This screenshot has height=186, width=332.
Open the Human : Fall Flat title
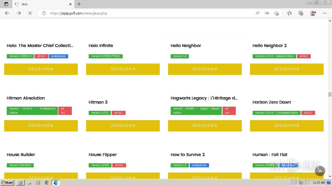pyautogui.click(x=270, y=155)
